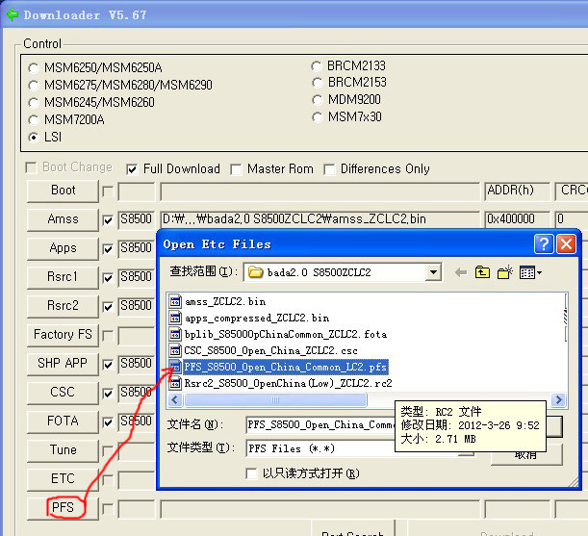
Task: Click the file icon beside apps_compressed_ZCLC2.bin
Action: point(175,318)
